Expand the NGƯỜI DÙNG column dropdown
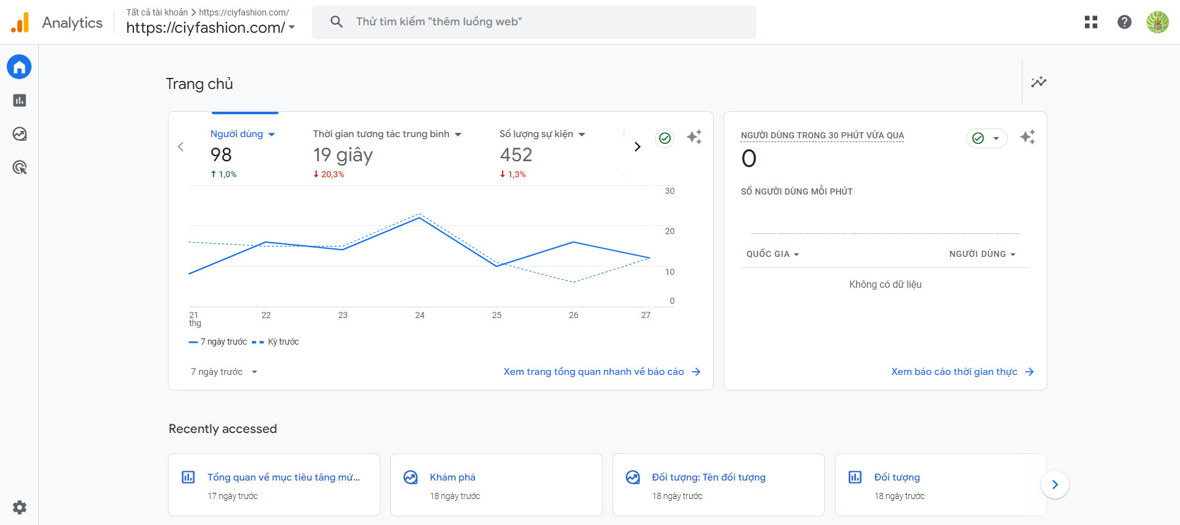 (x=982, y=254)
